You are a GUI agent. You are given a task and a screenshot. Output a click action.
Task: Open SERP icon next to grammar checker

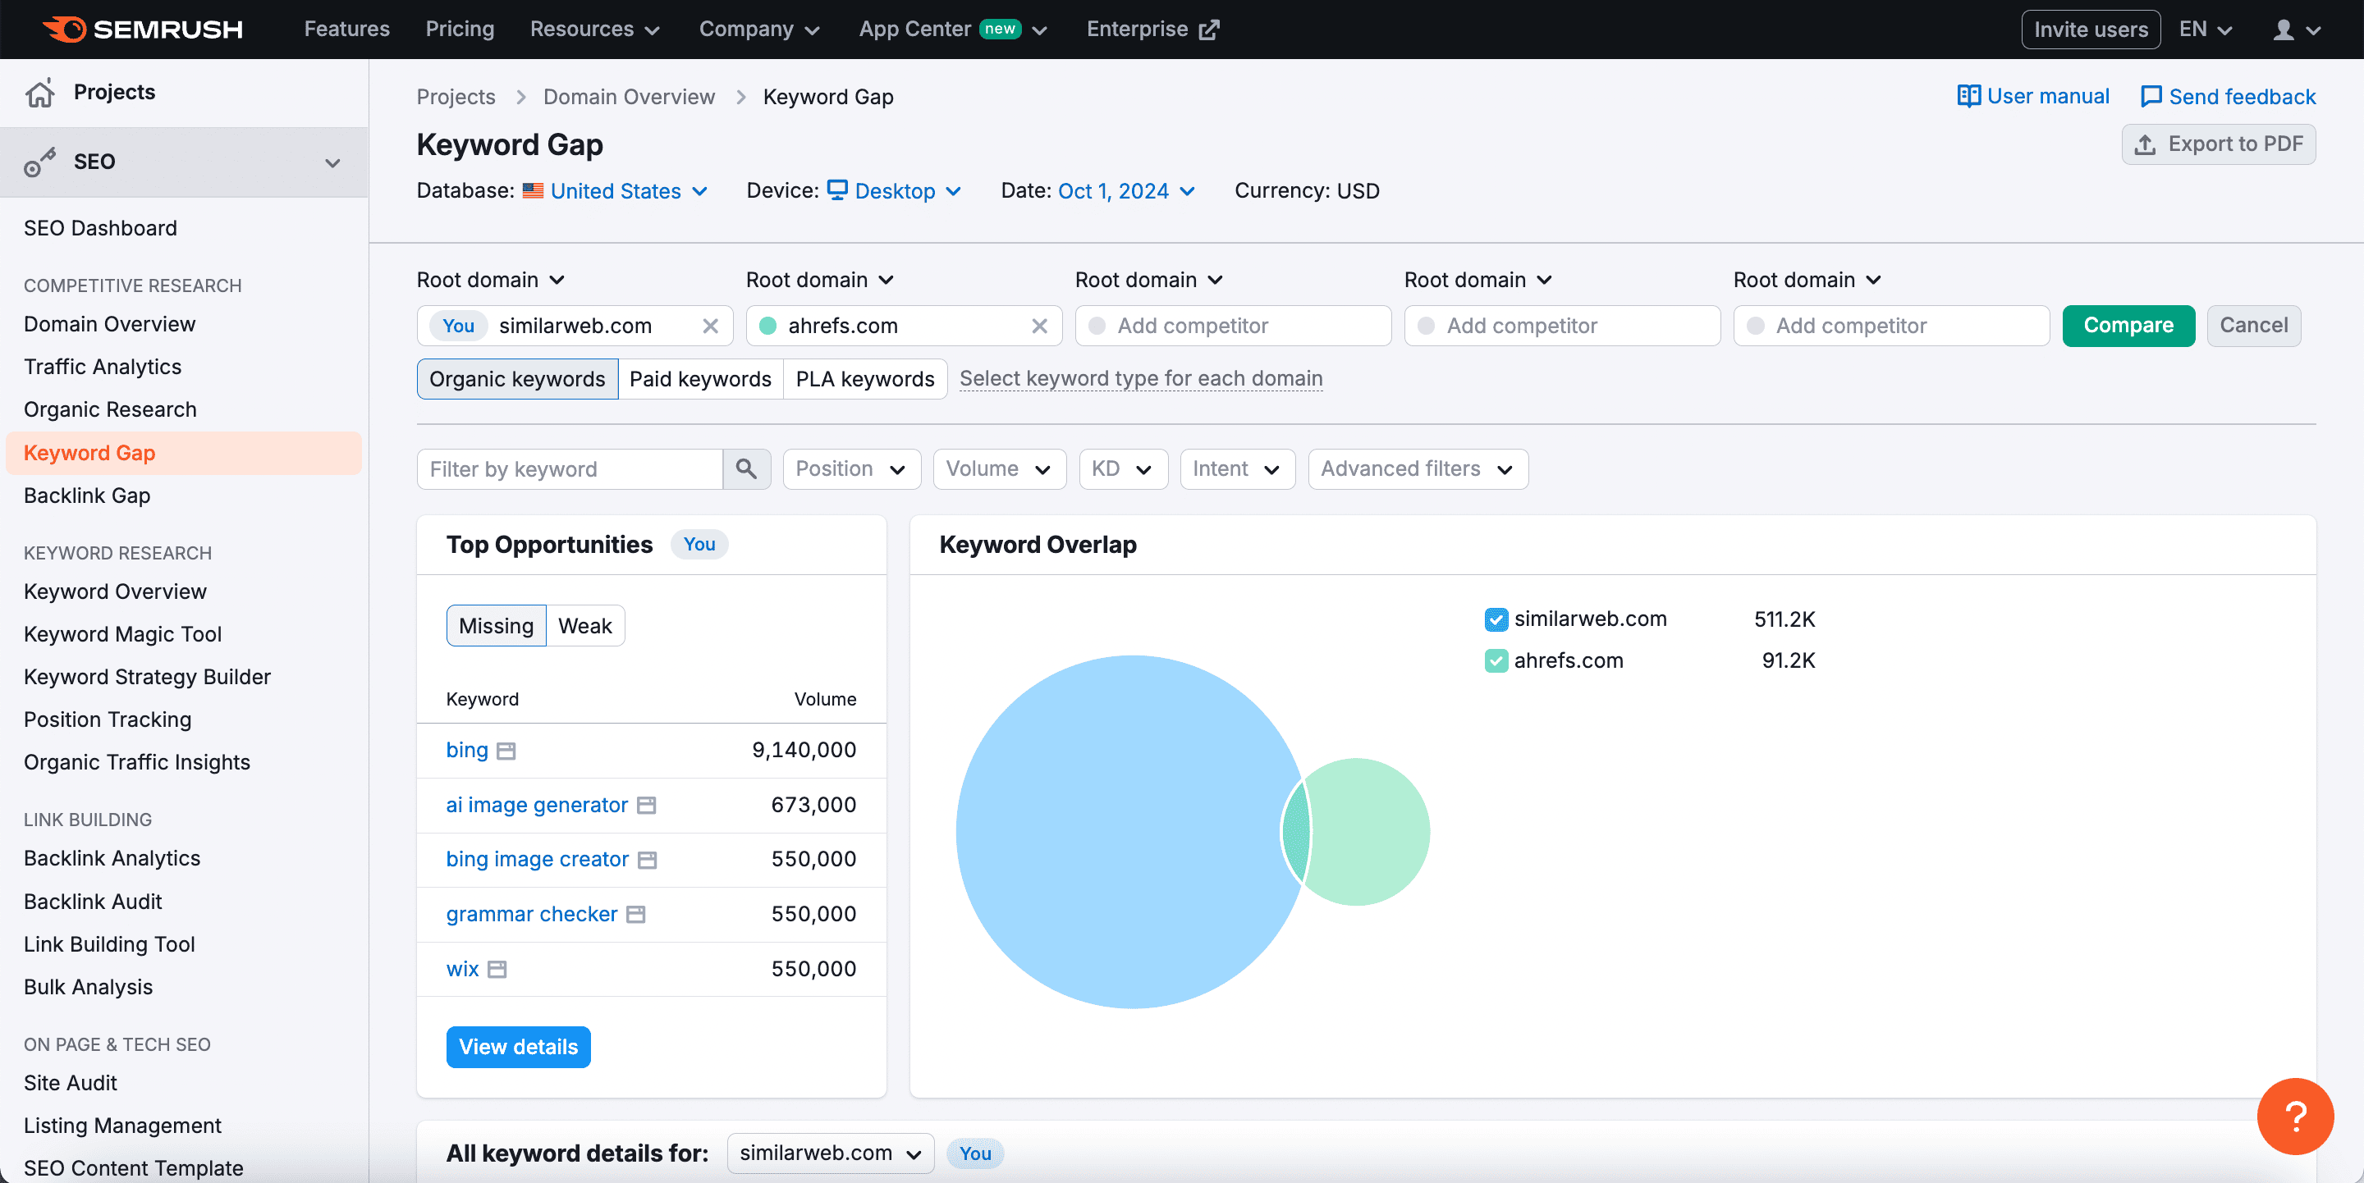click(636, 914)
